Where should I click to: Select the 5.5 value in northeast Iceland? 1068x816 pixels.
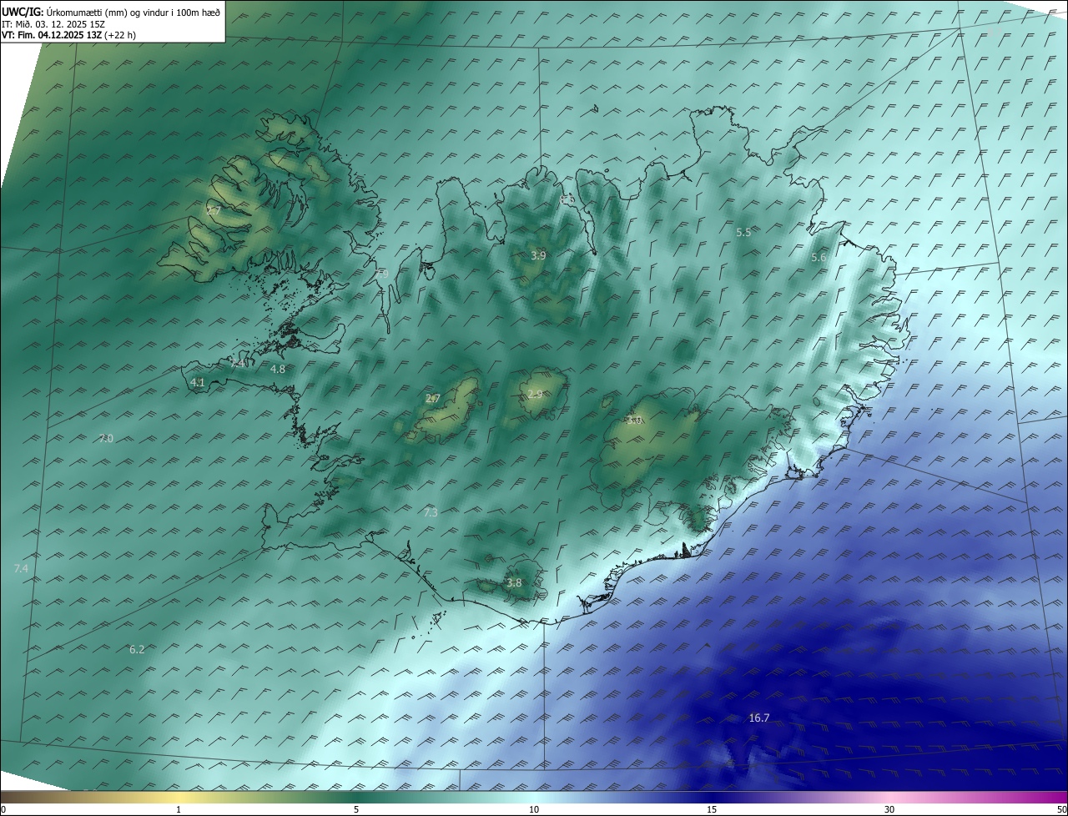tap(743, 232)
